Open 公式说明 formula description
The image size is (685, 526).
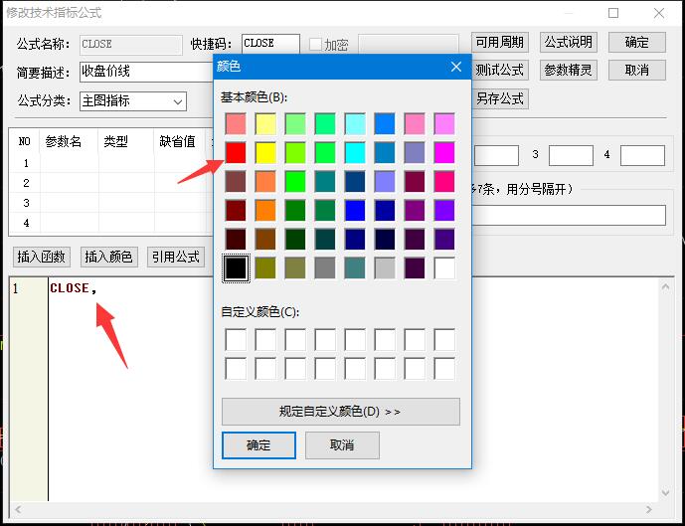pos(569,43)
